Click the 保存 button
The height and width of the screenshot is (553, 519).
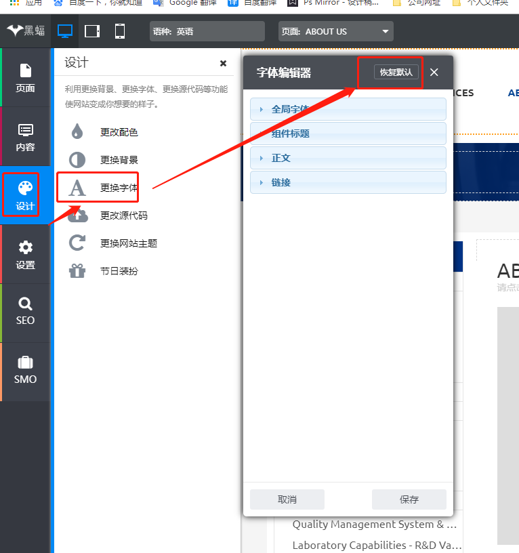click(x=409, y=499)
